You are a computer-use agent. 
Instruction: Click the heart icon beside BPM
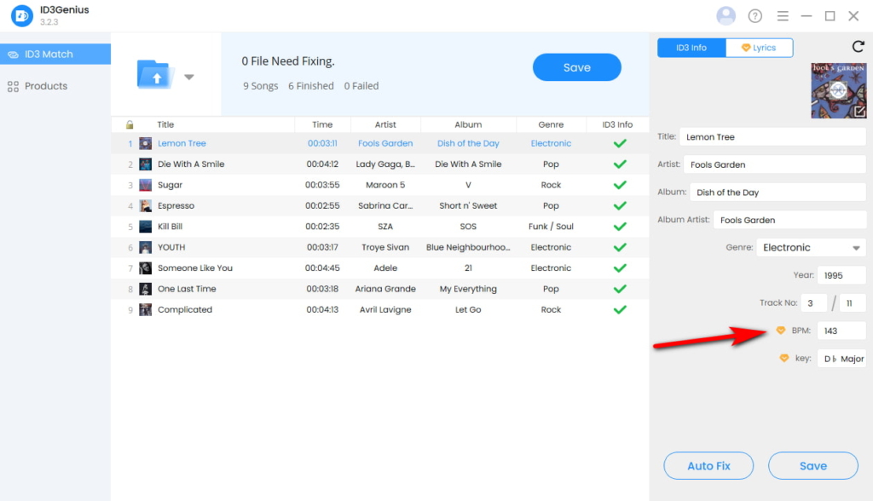[783, 330]
